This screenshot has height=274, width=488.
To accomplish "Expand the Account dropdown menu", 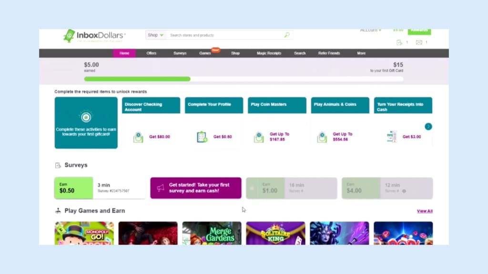I will click(x=370, y=29).
